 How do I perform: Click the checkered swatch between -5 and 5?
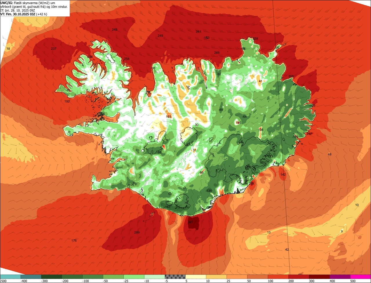click(x=175, y=277)
